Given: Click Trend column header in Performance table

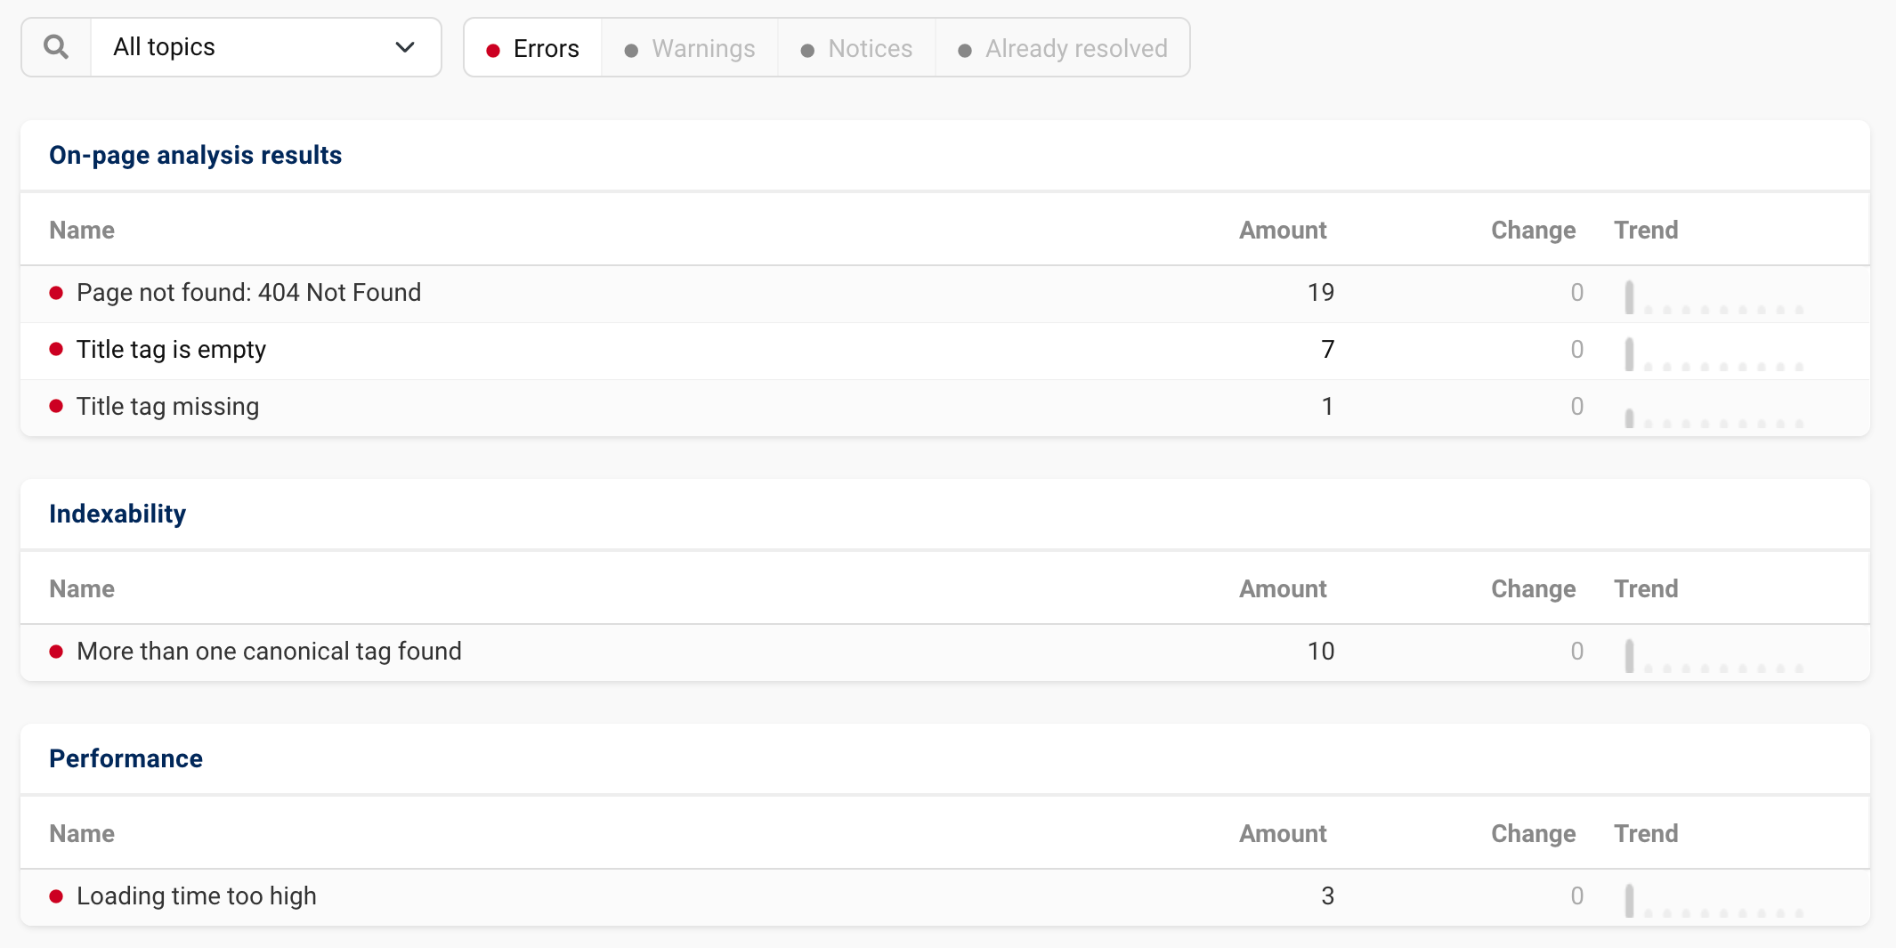Looking at the screenshot, I should tap(1646, 834).
